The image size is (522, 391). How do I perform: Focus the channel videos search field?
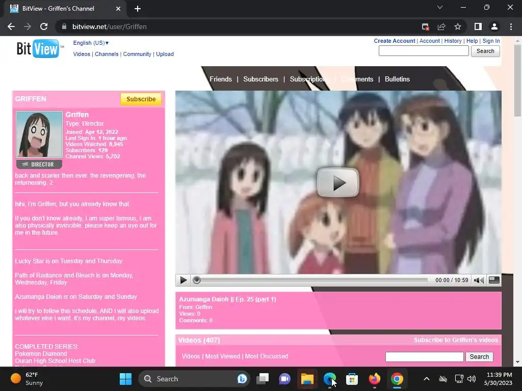[425, 357]
